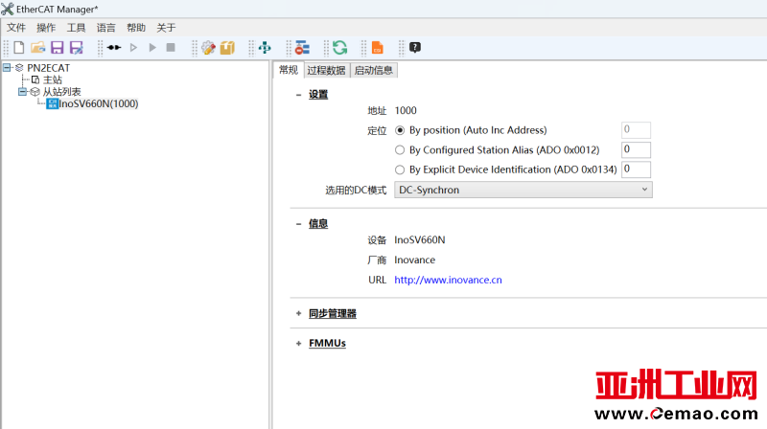Open the 关于 menu
The height and width of the screenshot is (429, 767).
(x=166, y=28)
